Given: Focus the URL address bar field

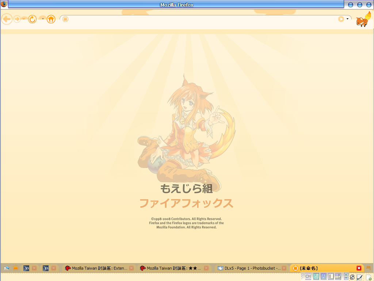Looking at the screenshot, I should click(203, 19).
